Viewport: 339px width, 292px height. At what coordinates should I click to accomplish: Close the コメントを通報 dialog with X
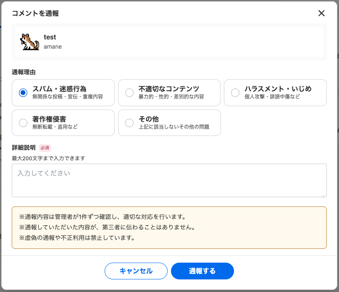point(321,13)
